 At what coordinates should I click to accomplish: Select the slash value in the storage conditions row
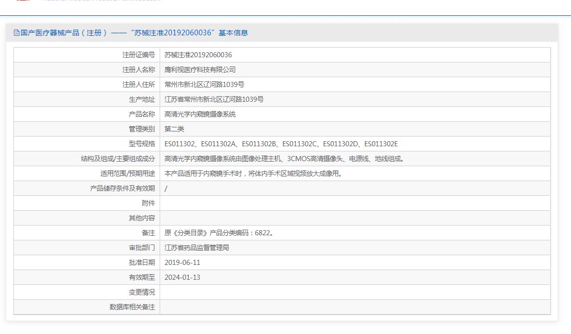[166, 189]
